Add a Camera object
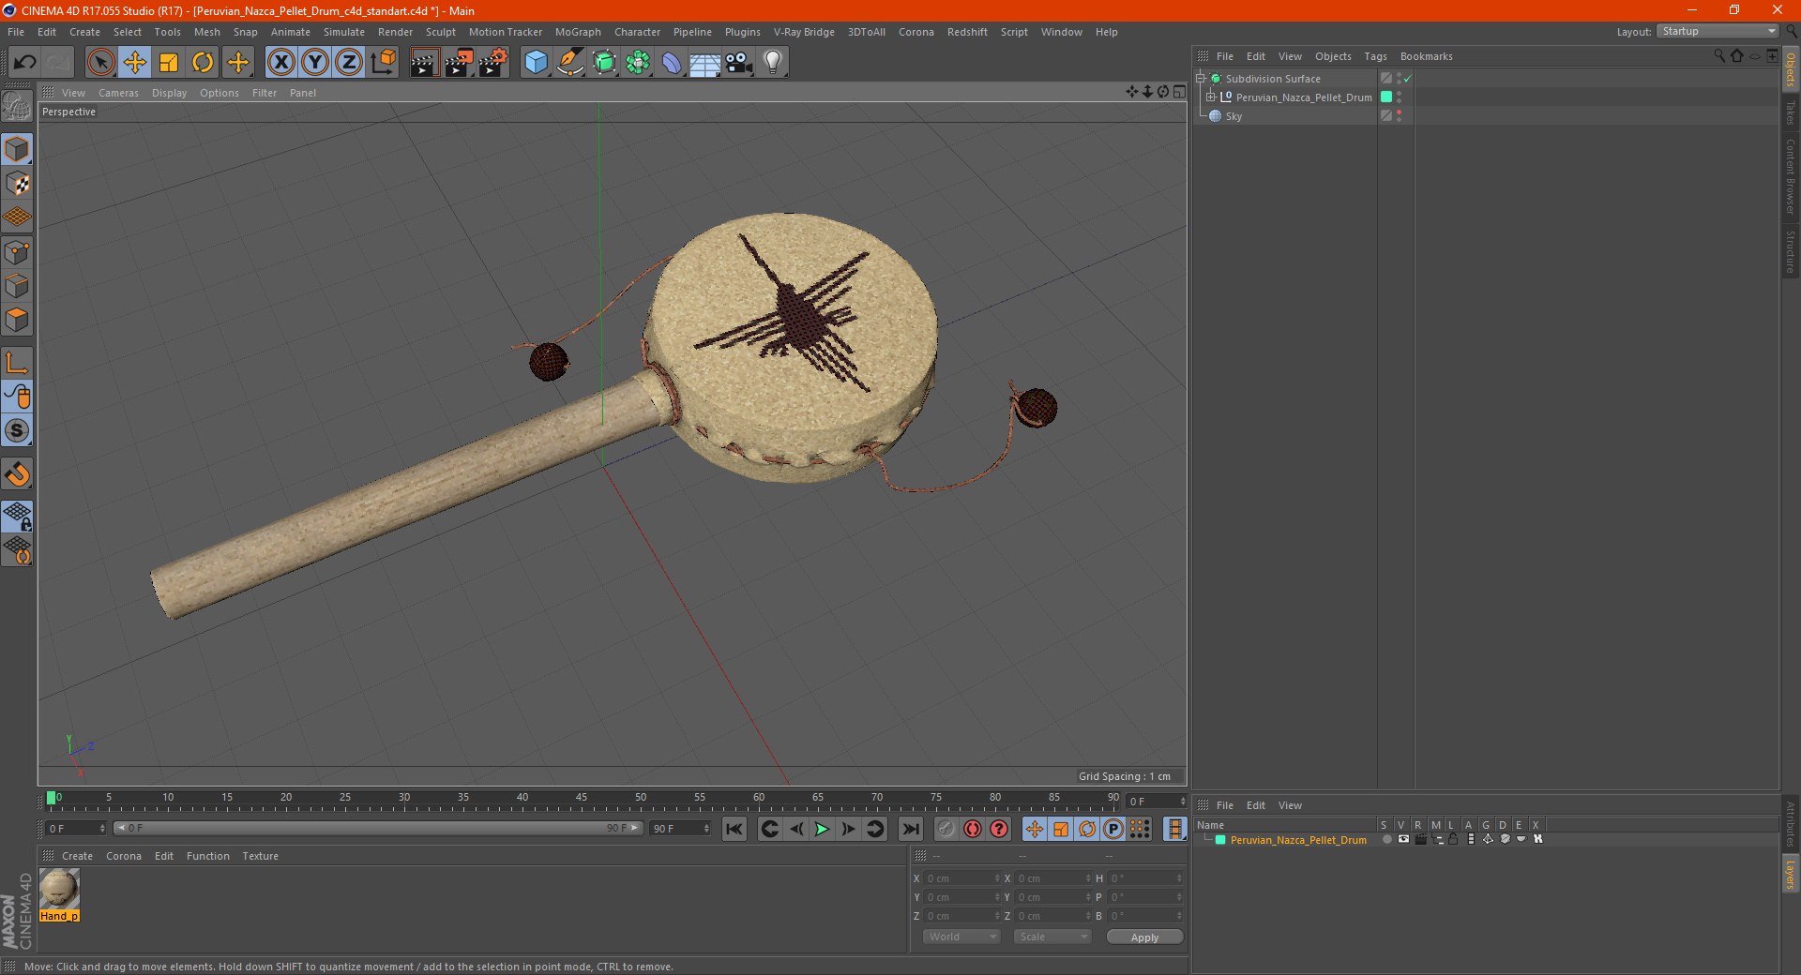The height and width of the screenshot is (975, 1801). [739, 63]
